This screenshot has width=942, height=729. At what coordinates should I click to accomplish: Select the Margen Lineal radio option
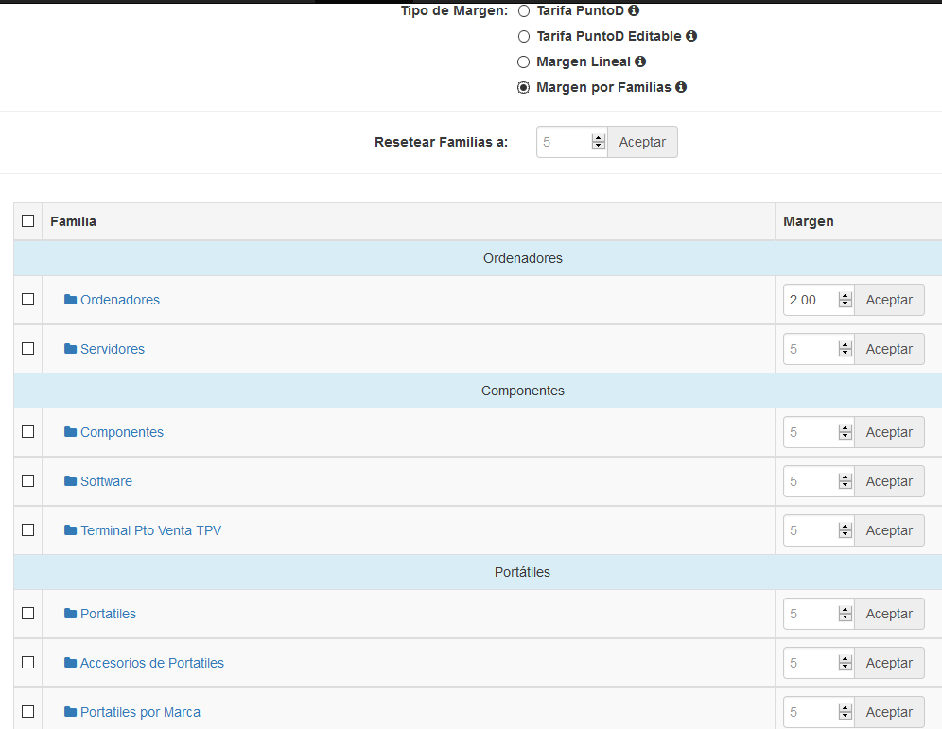pyautogui.click(x=524, y=61)
